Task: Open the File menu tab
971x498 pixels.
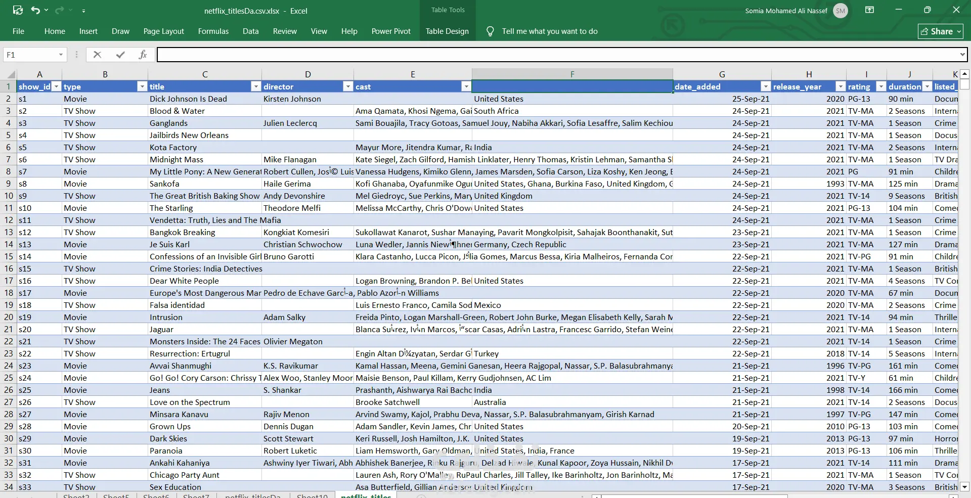Action: [18, 31]
